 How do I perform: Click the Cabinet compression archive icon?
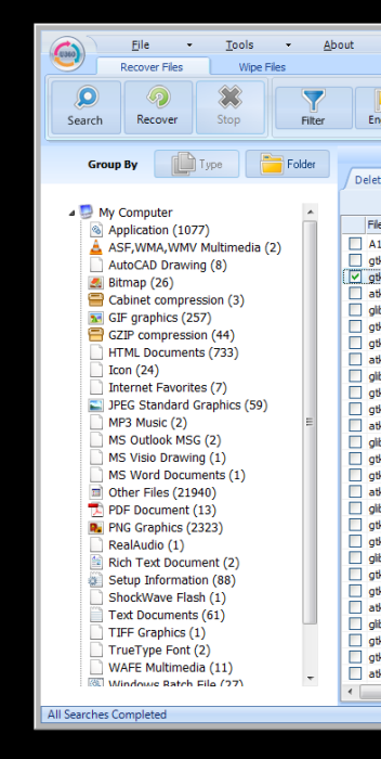click(x=96, y=300)
